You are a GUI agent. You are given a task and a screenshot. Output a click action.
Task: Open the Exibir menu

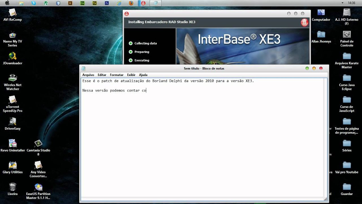point(131,75)
